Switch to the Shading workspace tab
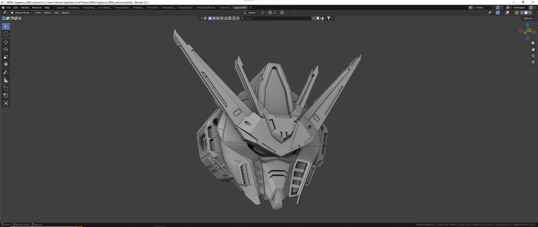Viewport: 538px width, 227px height. click(x=138, y=8)
